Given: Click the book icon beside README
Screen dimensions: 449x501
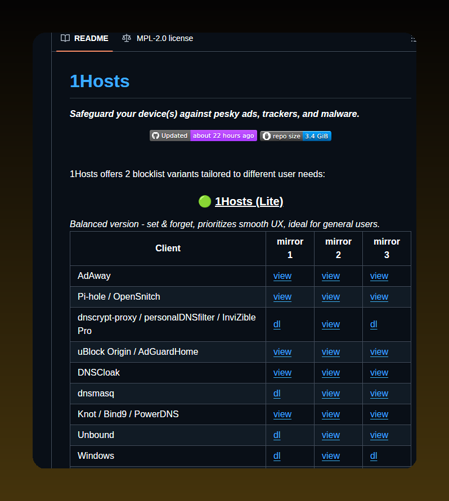Looking at the screenshot, I should 65,38.
